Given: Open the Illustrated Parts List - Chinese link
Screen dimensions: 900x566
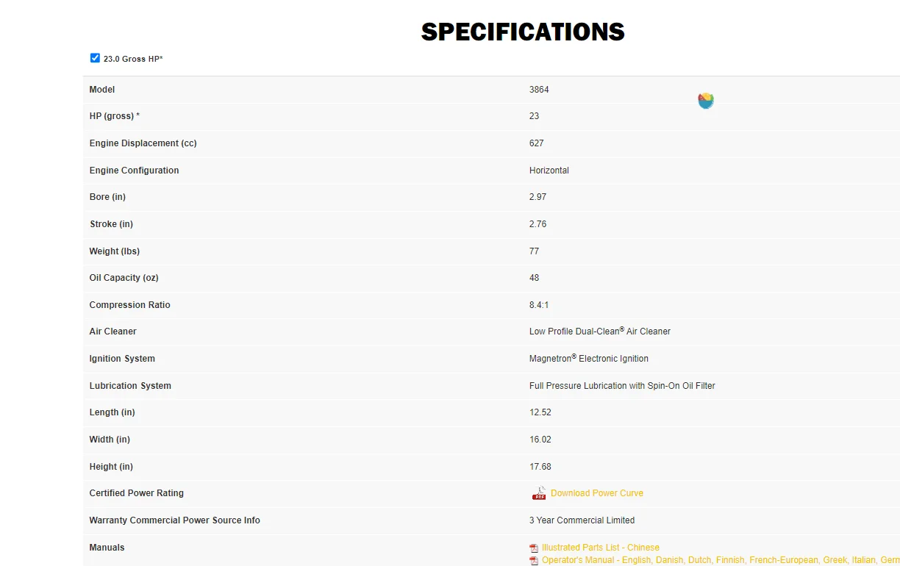Looking at the screenshot, I should 601,548.
